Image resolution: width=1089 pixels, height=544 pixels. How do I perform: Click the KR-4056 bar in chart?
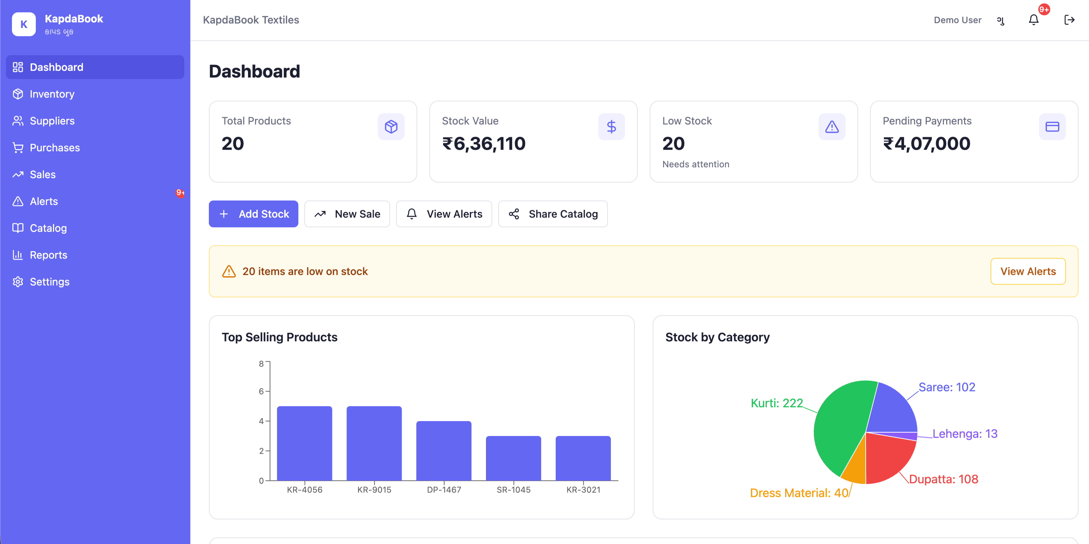coord(304,443)
